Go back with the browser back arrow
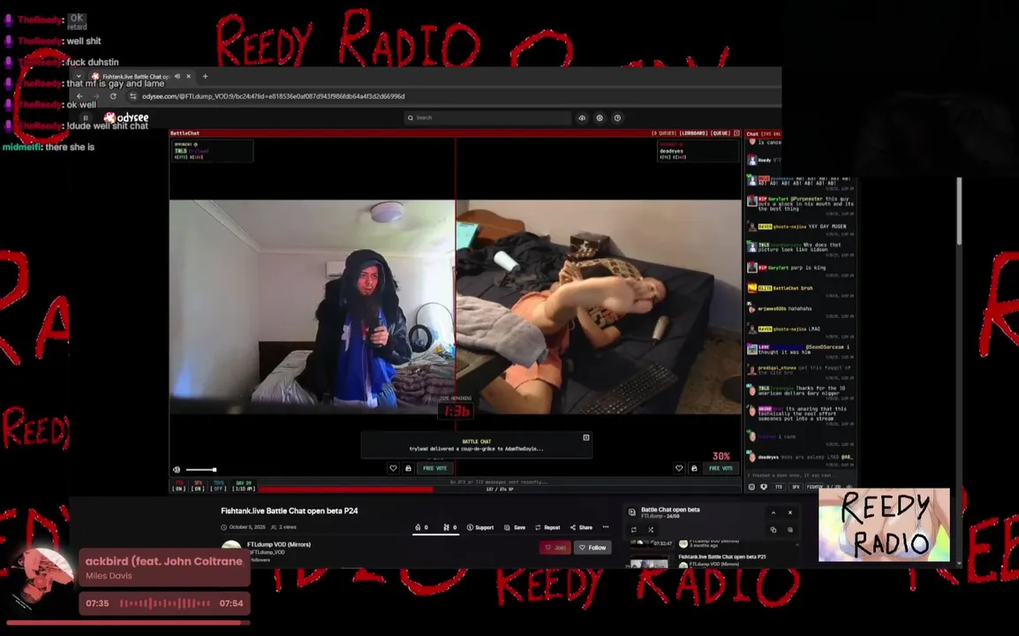 (80, 96)
